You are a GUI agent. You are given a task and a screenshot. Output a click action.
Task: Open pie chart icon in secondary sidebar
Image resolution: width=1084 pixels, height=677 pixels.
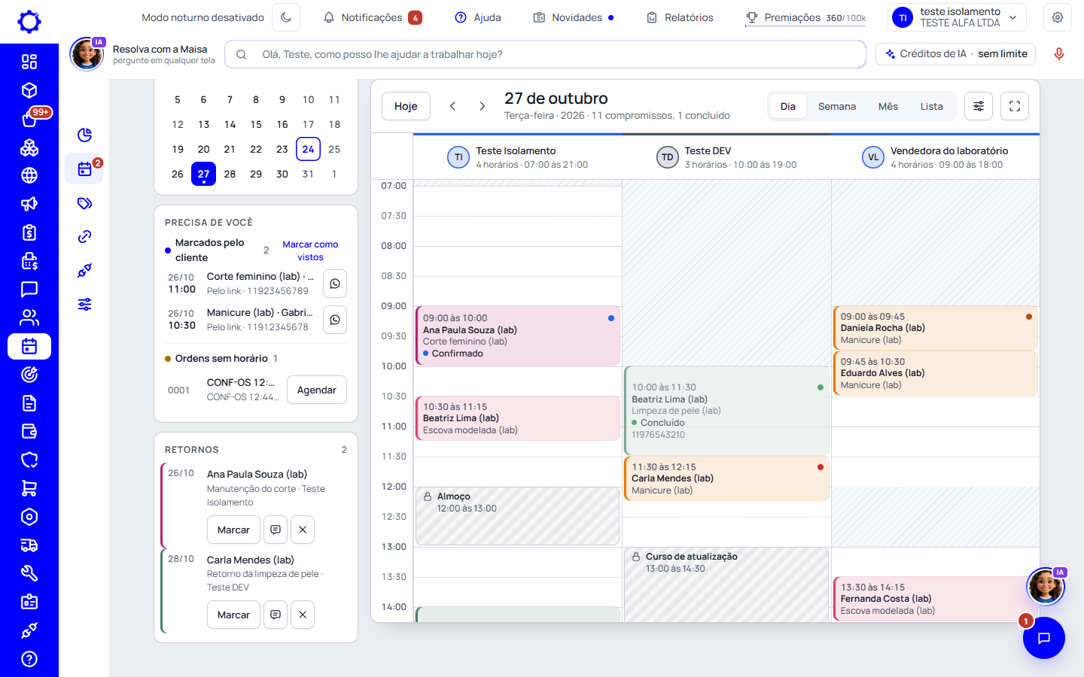tap(84, 135)
